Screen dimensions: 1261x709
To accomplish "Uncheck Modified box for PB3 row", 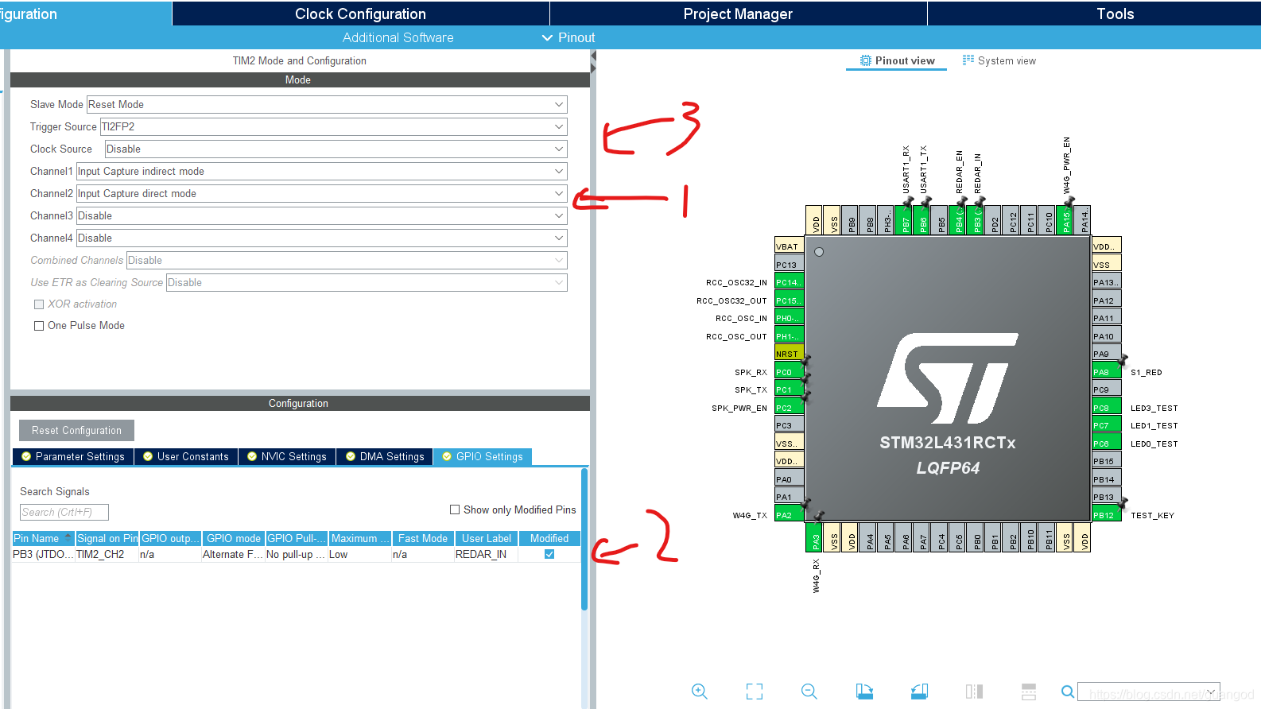I will [x=549, y=555].
